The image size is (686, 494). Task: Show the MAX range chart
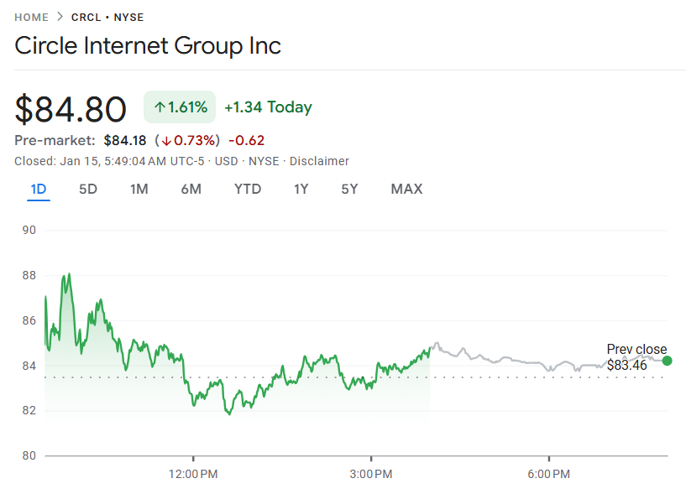(x=406, y=189)
